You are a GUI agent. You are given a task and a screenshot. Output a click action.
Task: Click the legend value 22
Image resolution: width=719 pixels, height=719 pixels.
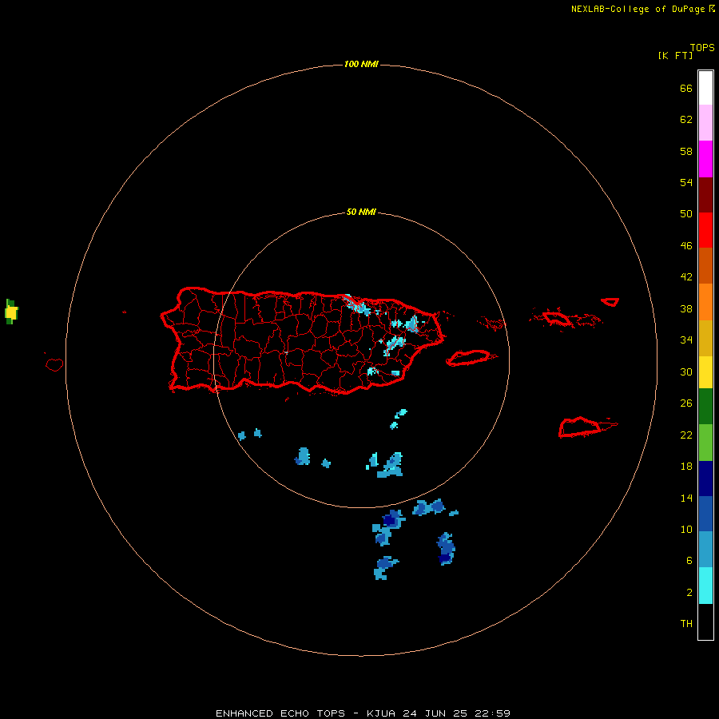pyautogui.click(x=686, y=435)
